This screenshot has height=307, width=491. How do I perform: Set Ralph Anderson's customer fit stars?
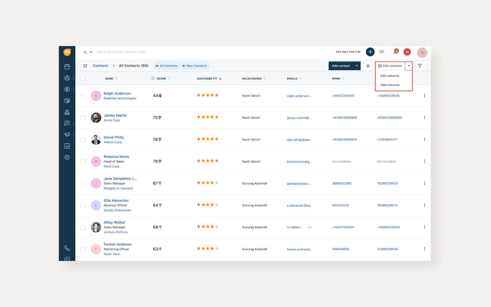[x=208, y=95]
